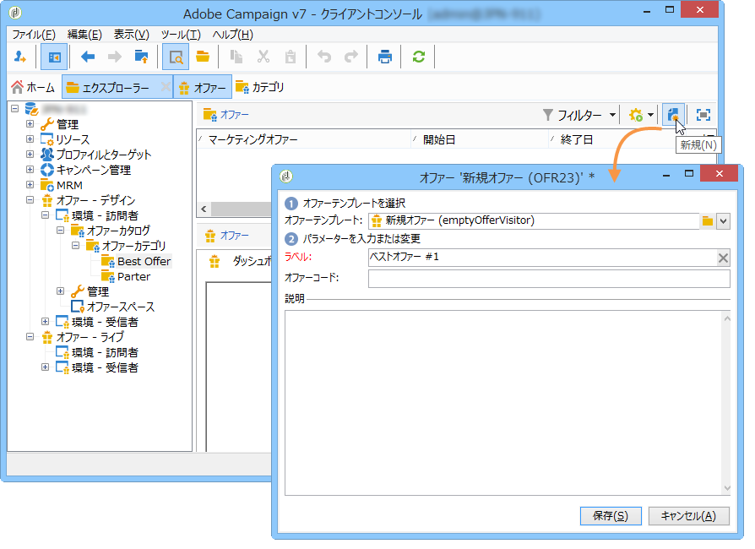Click the printer icon
The image size is (755, 549).
tap(385, 57)
